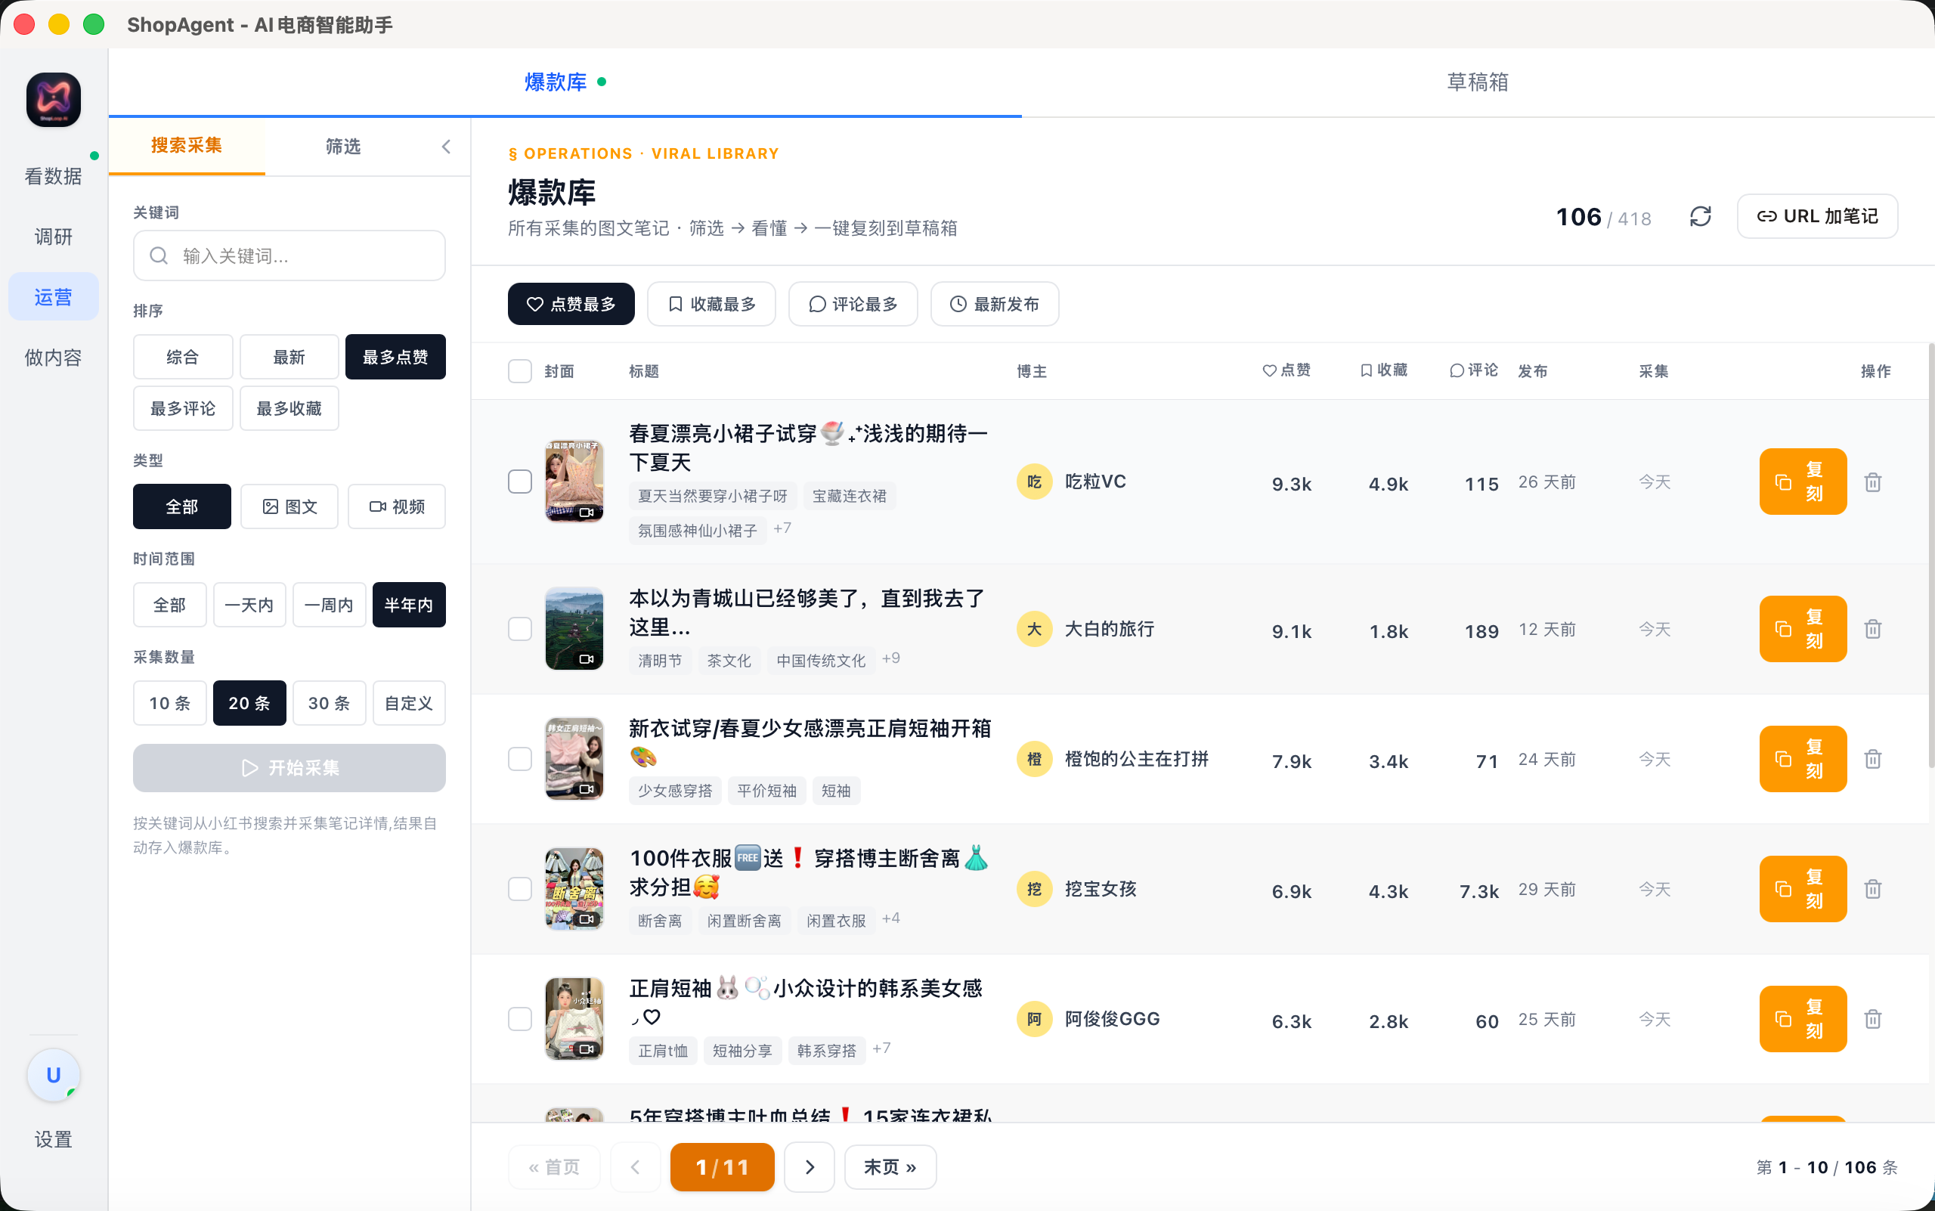Viewport: 1935px width, 1211px height.
Task: Select the 图文 type filter with image icon
Action: pos(290,506)
